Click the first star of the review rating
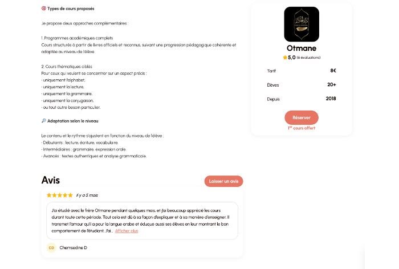 [49, 195]
